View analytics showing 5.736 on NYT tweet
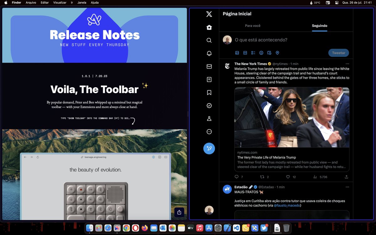 tap(320, 177)
